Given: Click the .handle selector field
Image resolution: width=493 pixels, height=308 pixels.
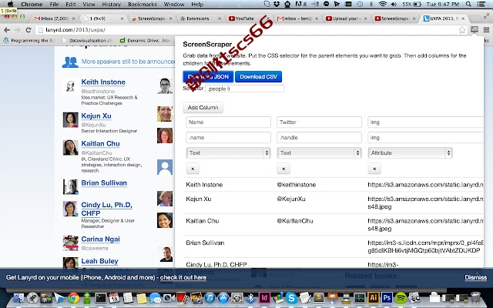Looking at the screenshot, I should (319, 137).
